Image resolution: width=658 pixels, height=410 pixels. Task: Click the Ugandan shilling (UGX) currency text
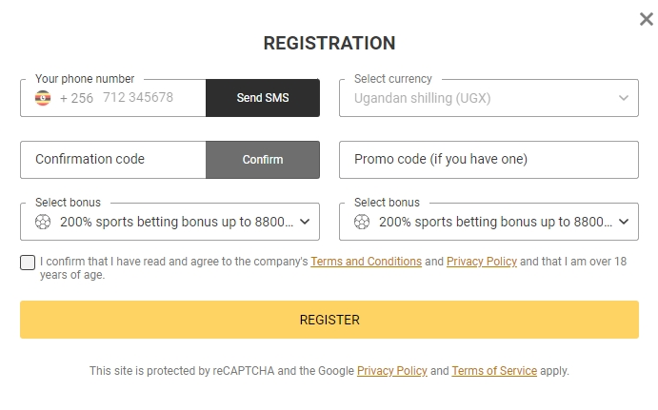coord(422,98)
